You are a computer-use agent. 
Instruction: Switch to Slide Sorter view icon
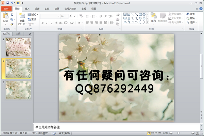click(x=152, y=133)
